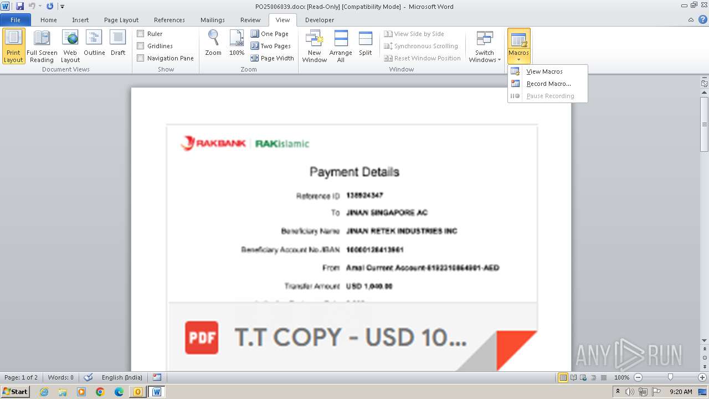The image size is (709, 399).
Task: Select View Macros menu entry
Action: [x=547, y=71]
